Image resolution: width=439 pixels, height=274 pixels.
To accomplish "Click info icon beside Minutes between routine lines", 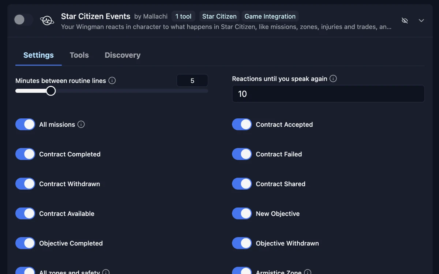I will [x=112, y=80].
